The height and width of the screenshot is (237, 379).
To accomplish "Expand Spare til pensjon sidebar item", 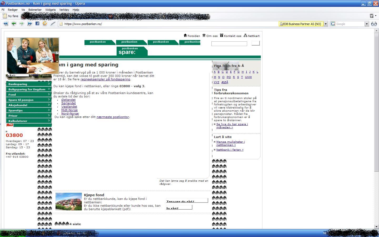I will (29, 100).
